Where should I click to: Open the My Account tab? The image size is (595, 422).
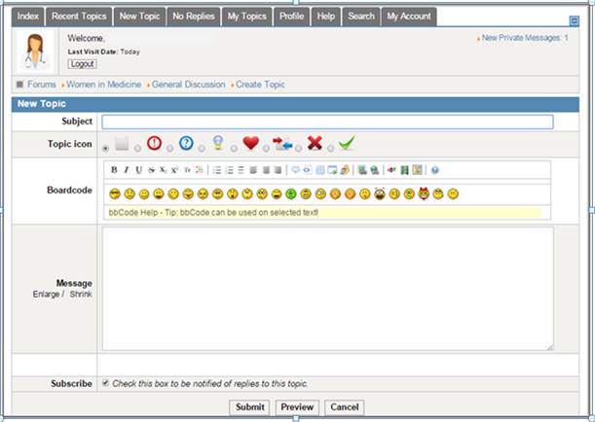(409, 17)
